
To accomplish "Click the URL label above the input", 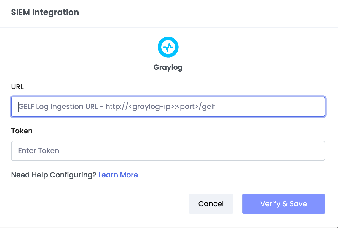I will 17,87.
